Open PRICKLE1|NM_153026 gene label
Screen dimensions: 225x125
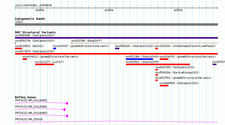tap(29, 119)
